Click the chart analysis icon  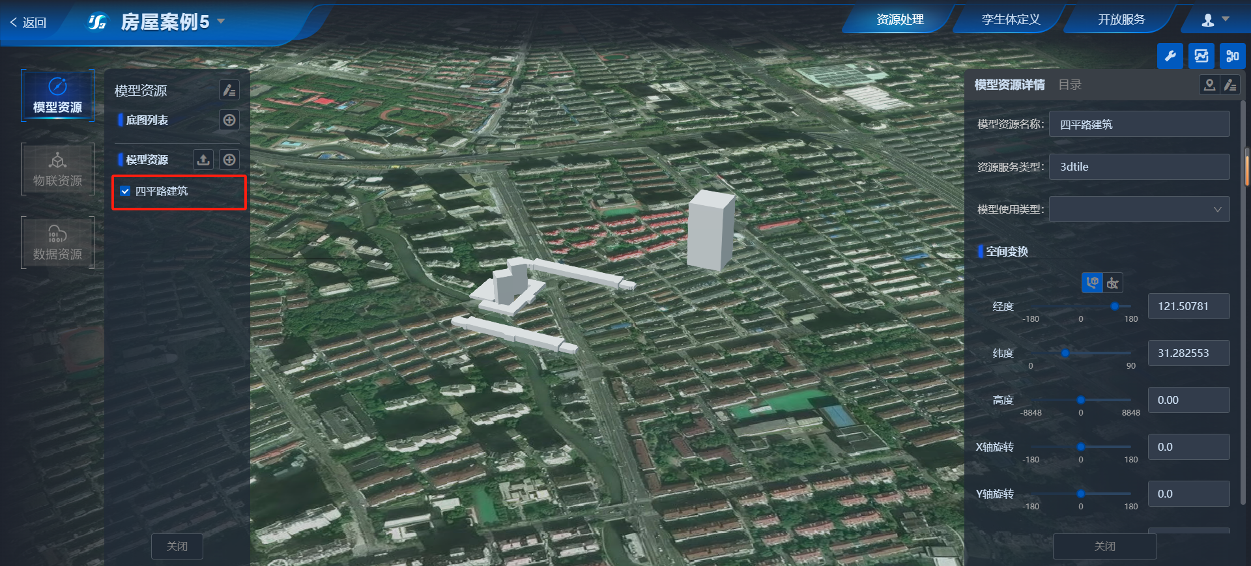click(x=1201, y=56)
